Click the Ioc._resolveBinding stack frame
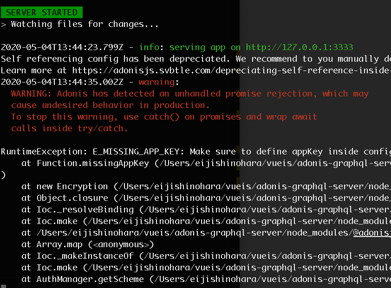Image resolution: width=391 pixels, height=288 pixels. tap(206, 210)
